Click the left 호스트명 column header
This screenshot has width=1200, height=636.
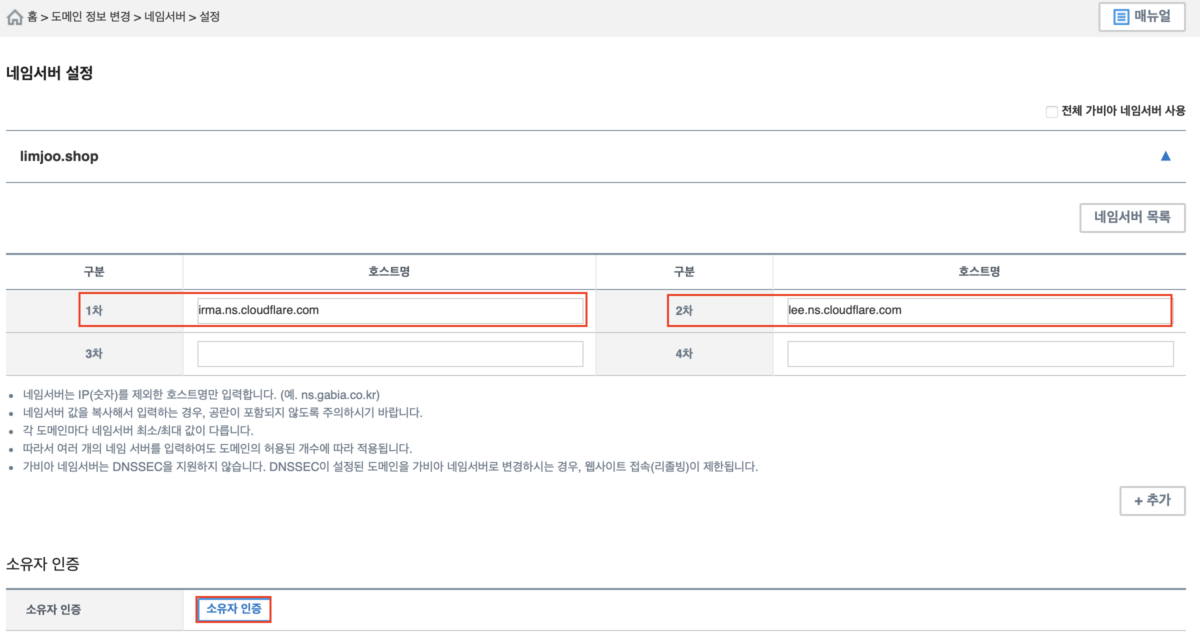389,272
